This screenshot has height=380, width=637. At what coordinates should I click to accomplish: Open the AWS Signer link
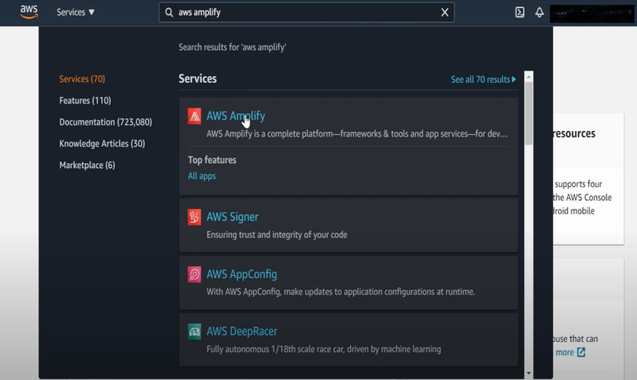[232, 217]
